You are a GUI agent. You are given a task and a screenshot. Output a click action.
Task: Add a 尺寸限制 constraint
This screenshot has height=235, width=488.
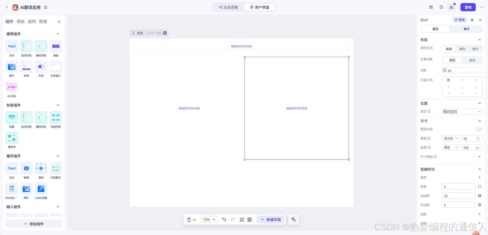[480, 157]
